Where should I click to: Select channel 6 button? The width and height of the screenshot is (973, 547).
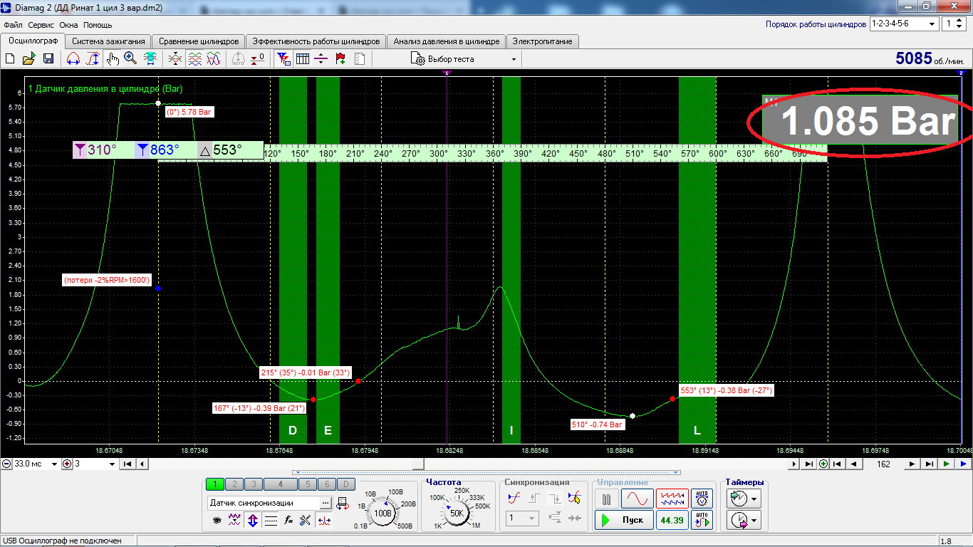click(326, 484)
